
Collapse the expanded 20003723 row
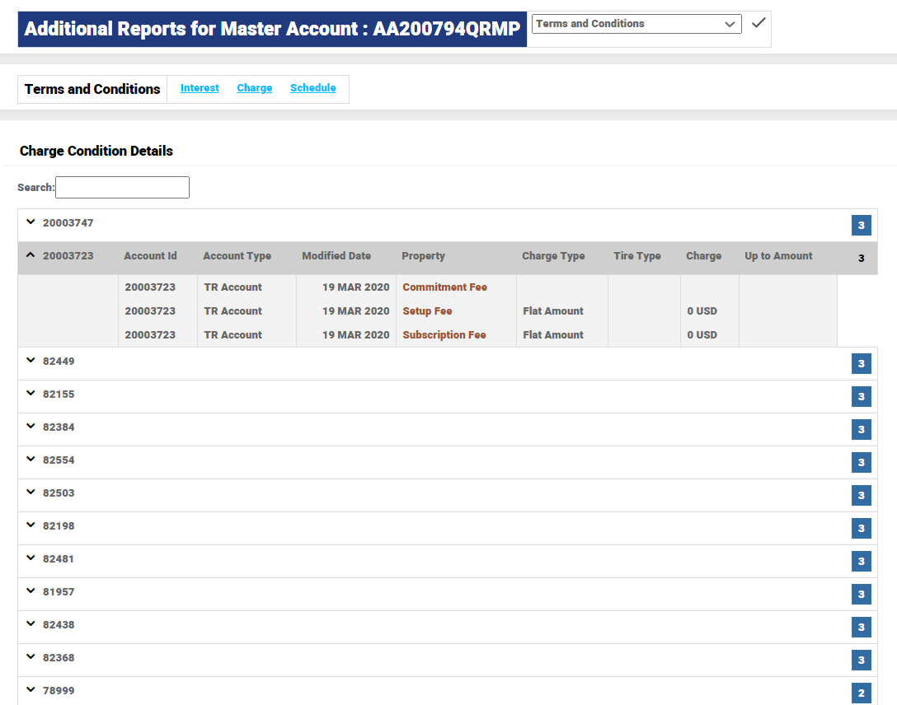tap(31, 256)
